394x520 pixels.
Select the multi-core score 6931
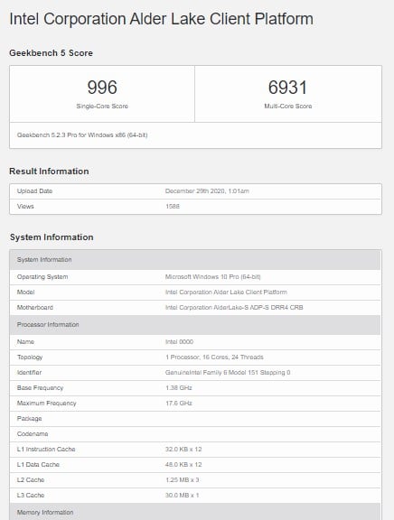[287, 88]
